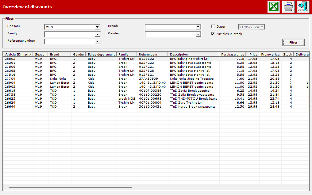312x195 pixels.
Task: Select Koko Noko brand cell
Action: (58, 78)
